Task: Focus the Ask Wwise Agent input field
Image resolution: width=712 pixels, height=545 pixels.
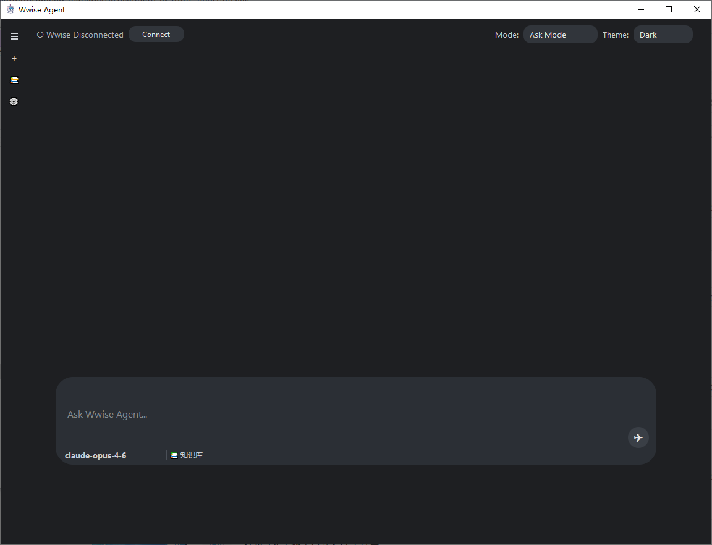Action: coord(340,414)
